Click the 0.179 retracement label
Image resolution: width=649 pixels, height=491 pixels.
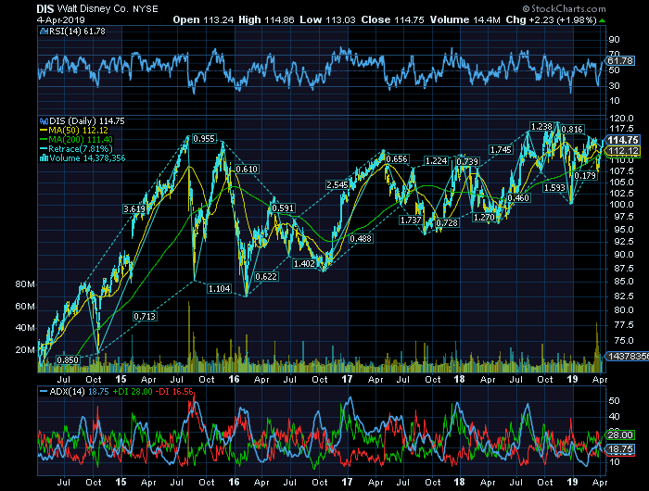pos(586,176)
